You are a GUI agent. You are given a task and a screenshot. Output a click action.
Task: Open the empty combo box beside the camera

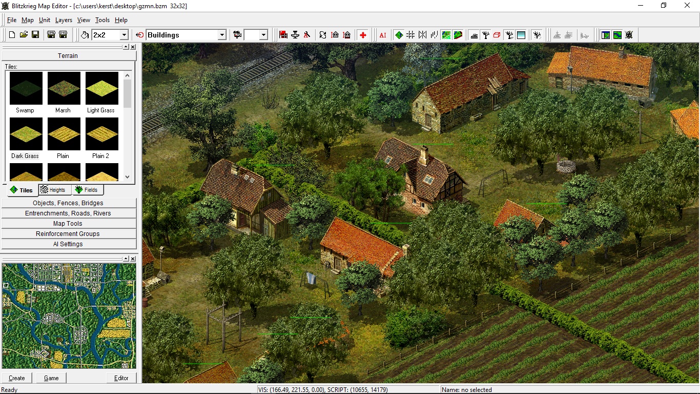point(263,35)
